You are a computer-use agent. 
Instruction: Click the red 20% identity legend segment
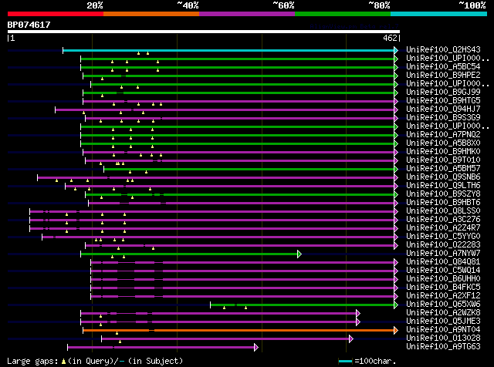coord(56,14)
